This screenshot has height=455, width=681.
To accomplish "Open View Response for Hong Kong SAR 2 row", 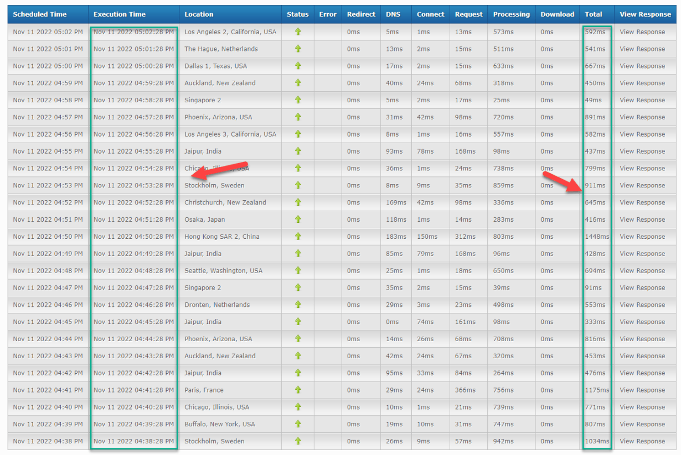I will point(642,237).
